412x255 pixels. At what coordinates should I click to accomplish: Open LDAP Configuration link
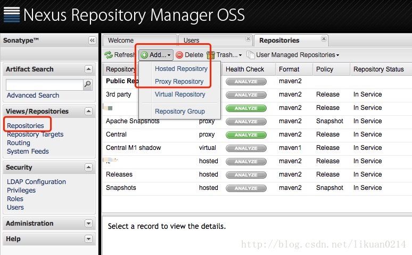coord(36,182)
